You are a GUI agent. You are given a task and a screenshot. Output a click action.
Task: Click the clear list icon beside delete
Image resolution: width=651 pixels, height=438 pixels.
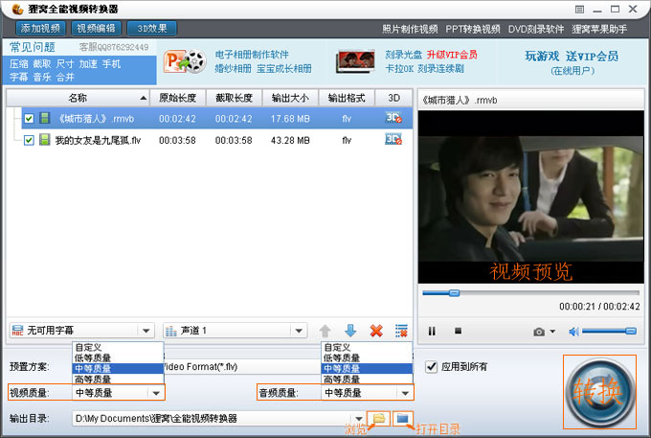coord(401,331)
